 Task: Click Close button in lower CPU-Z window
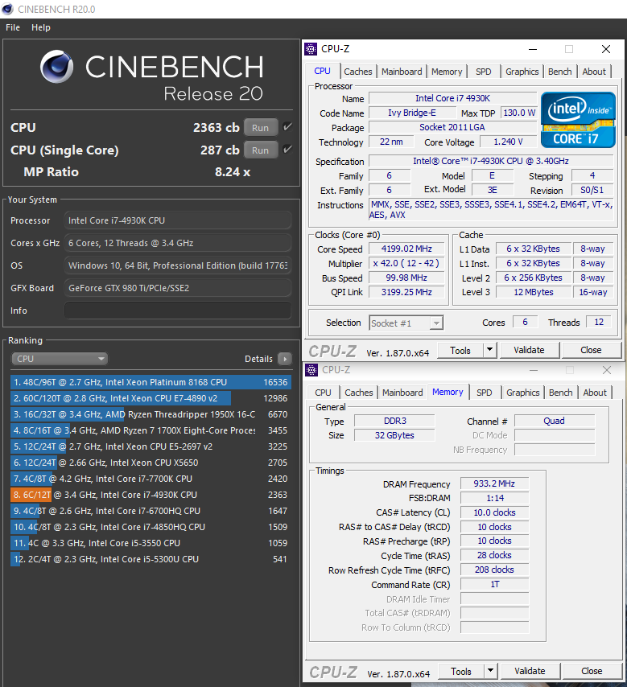click(592, 671)
